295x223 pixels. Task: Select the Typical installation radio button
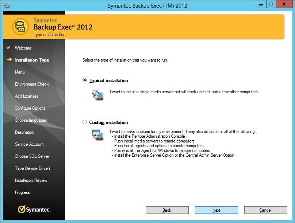pos(85,80)
